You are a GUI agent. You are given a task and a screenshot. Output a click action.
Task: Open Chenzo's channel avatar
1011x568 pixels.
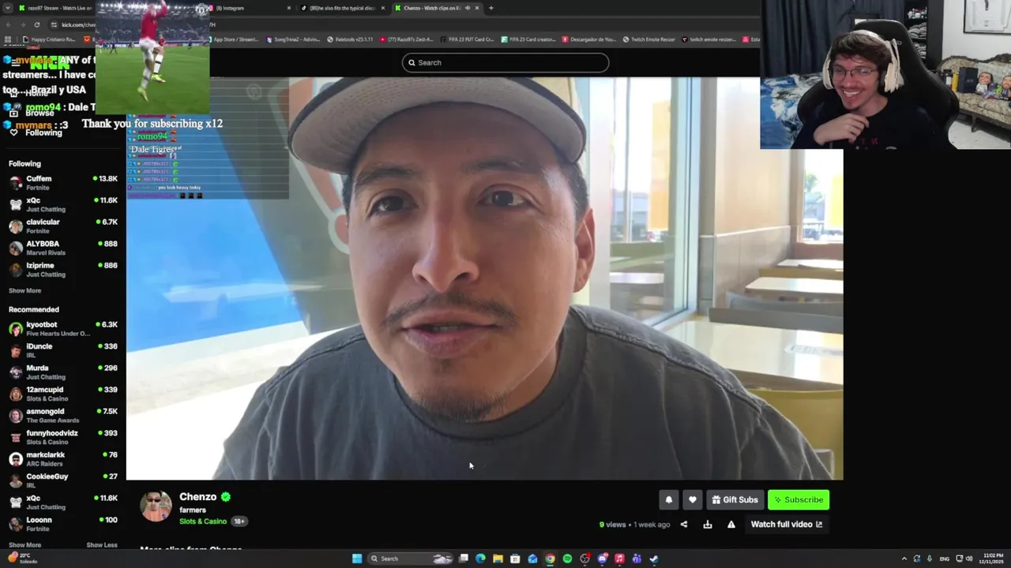pos(156,506)
